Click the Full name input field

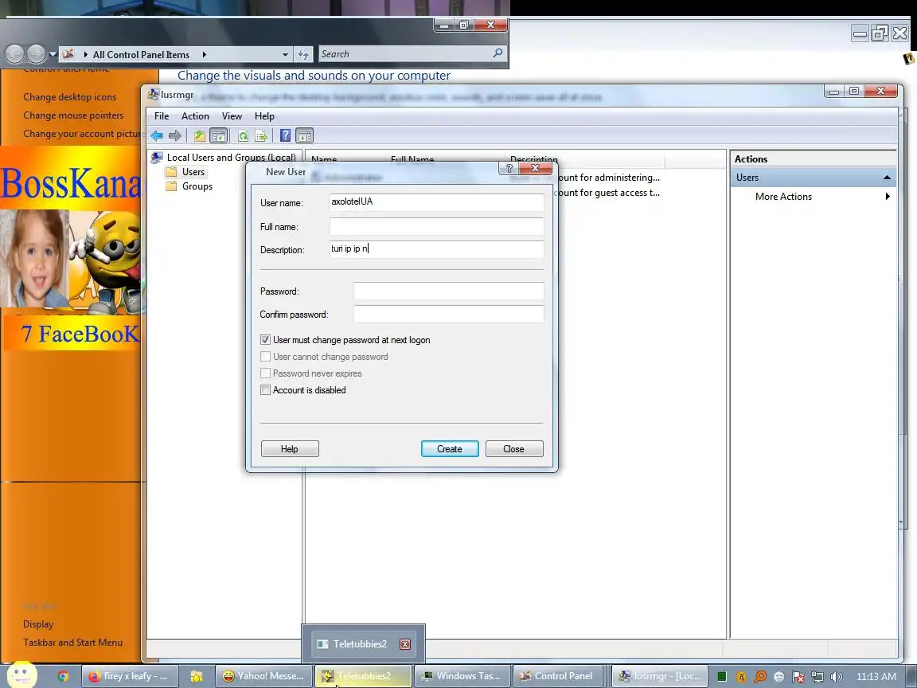pos(436,226)
